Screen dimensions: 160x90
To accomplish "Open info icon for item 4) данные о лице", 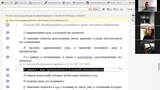I will click(x=8, y=69).
